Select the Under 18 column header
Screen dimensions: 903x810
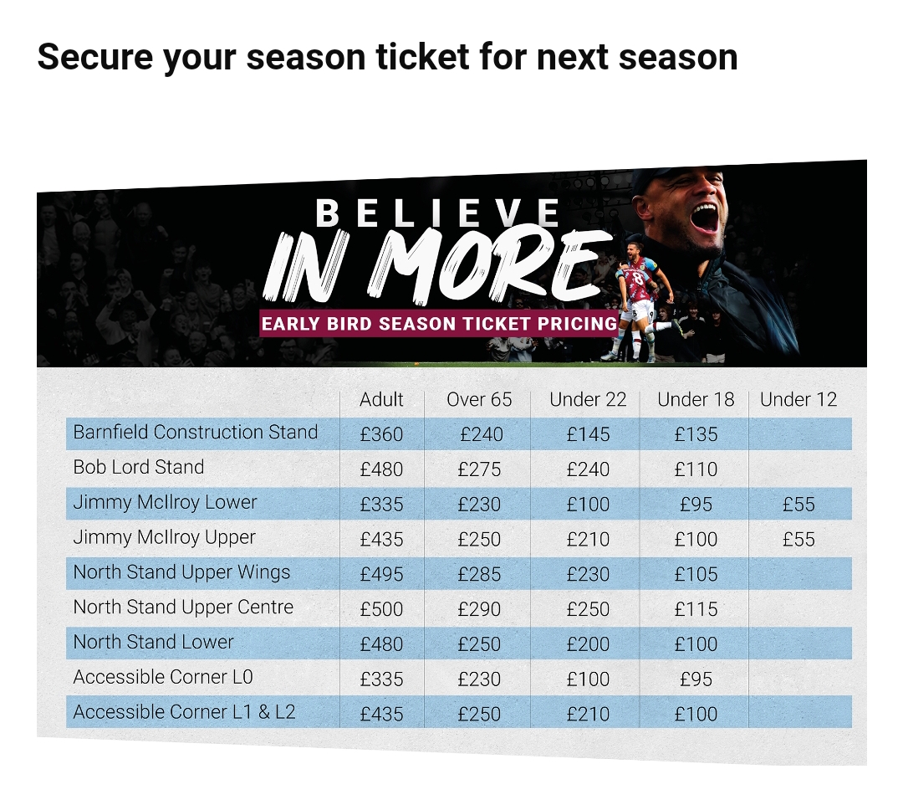pyautogui.click(x=696, y=400)
